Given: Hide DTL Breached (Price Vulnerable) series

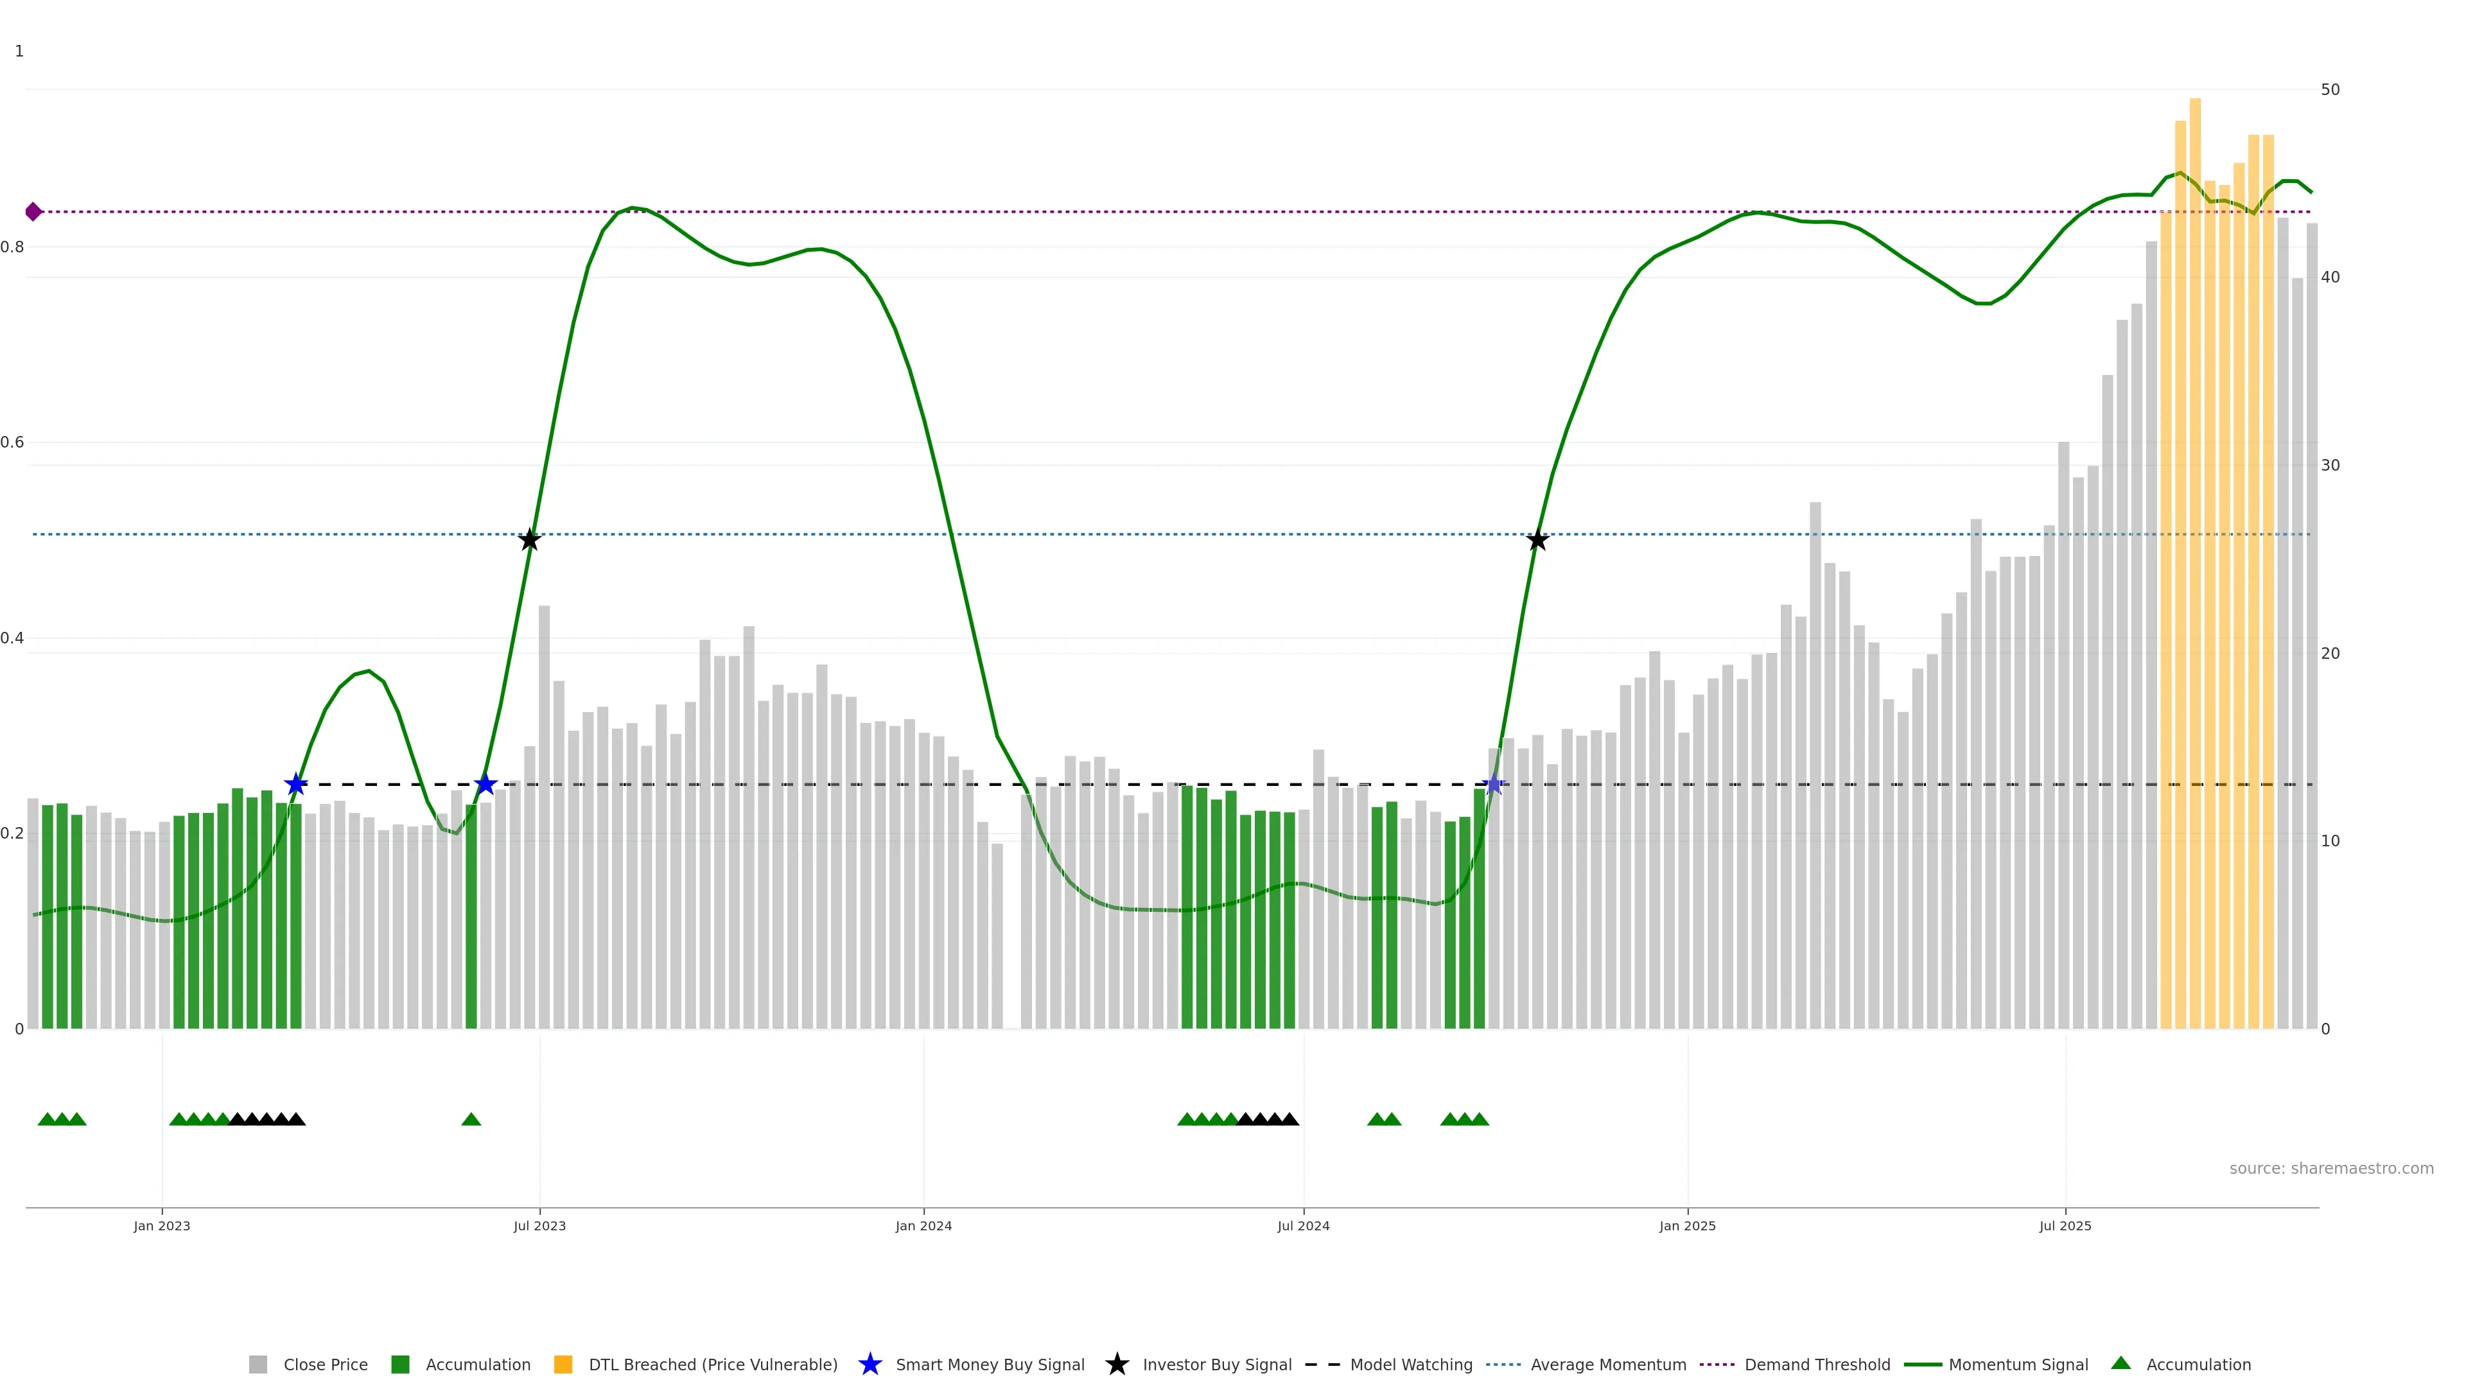Looking at the screenshot, I should pos(712,1365).
